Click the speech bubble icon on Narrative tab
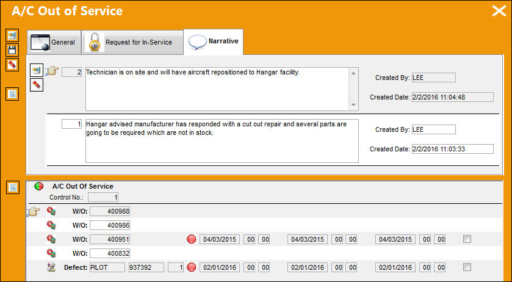The height and width of the screenshot is (282, 512). 198,42
